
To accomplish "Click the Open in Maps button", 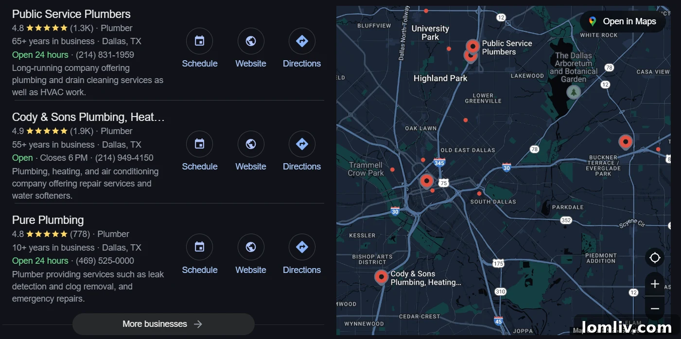I will 623,21.
